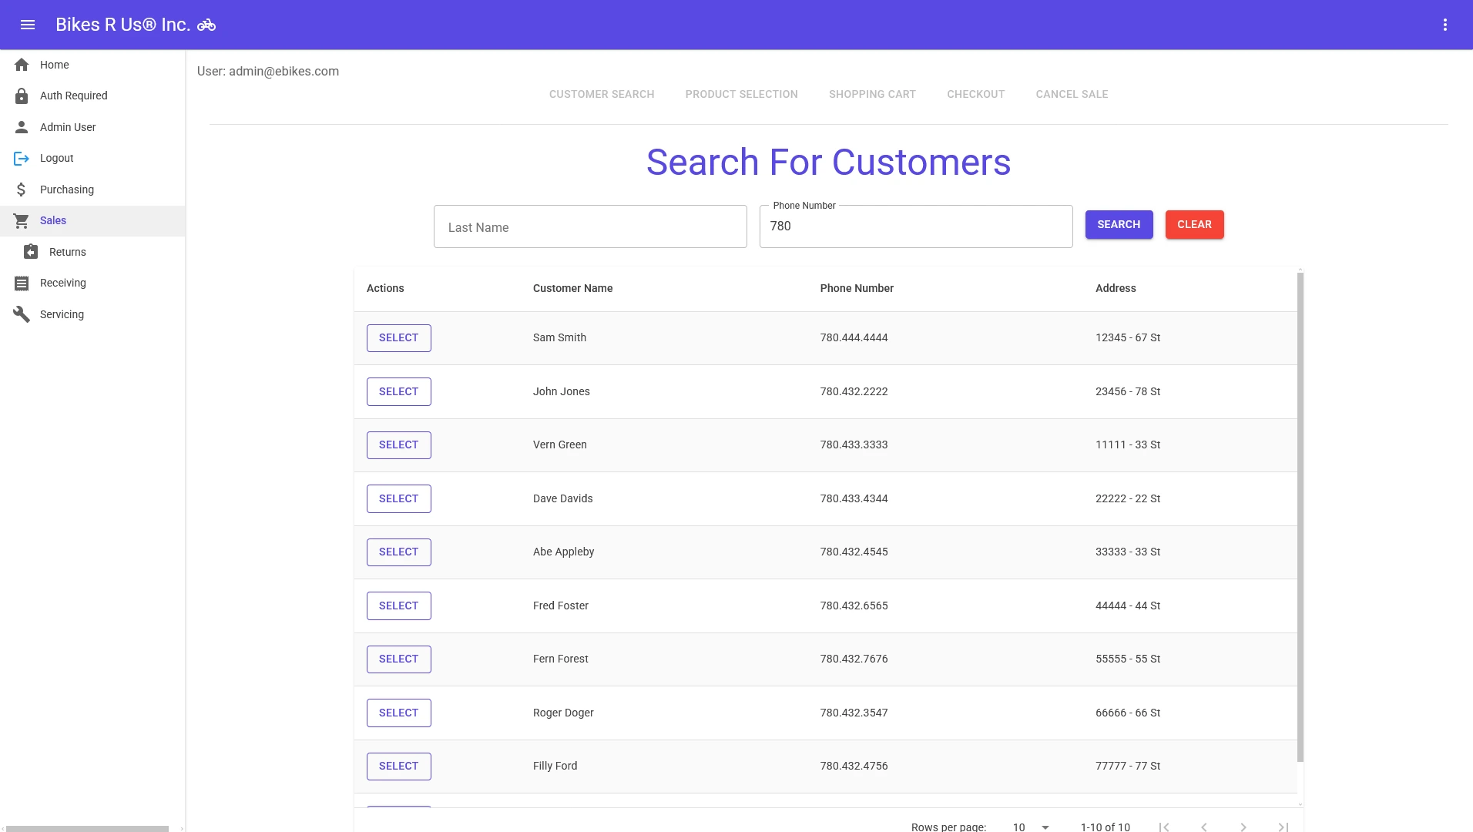Click the Admin User person icon

pyautogui.click(x=22, y=127)
